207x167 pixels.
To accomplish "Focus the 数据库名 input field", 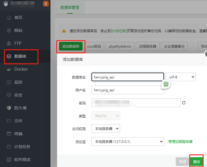I will [x=128, y=77].
